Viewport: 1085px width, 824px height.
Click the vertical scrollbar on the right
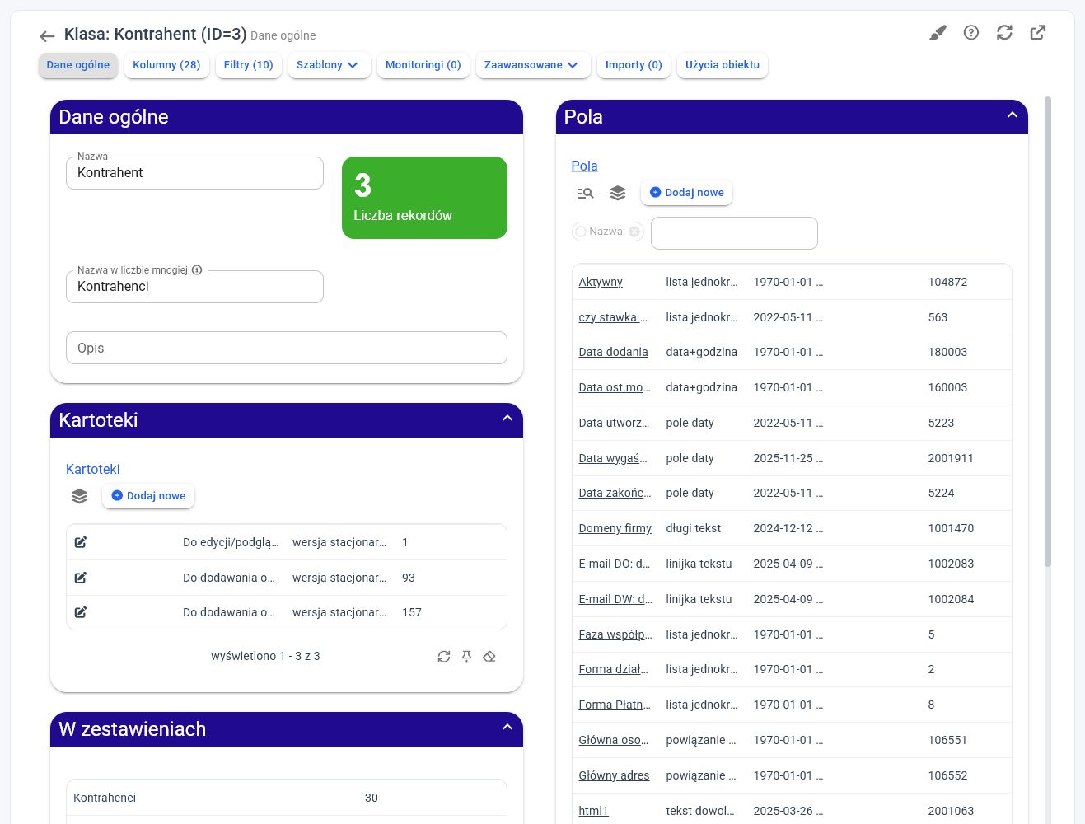click(1048, 331)
